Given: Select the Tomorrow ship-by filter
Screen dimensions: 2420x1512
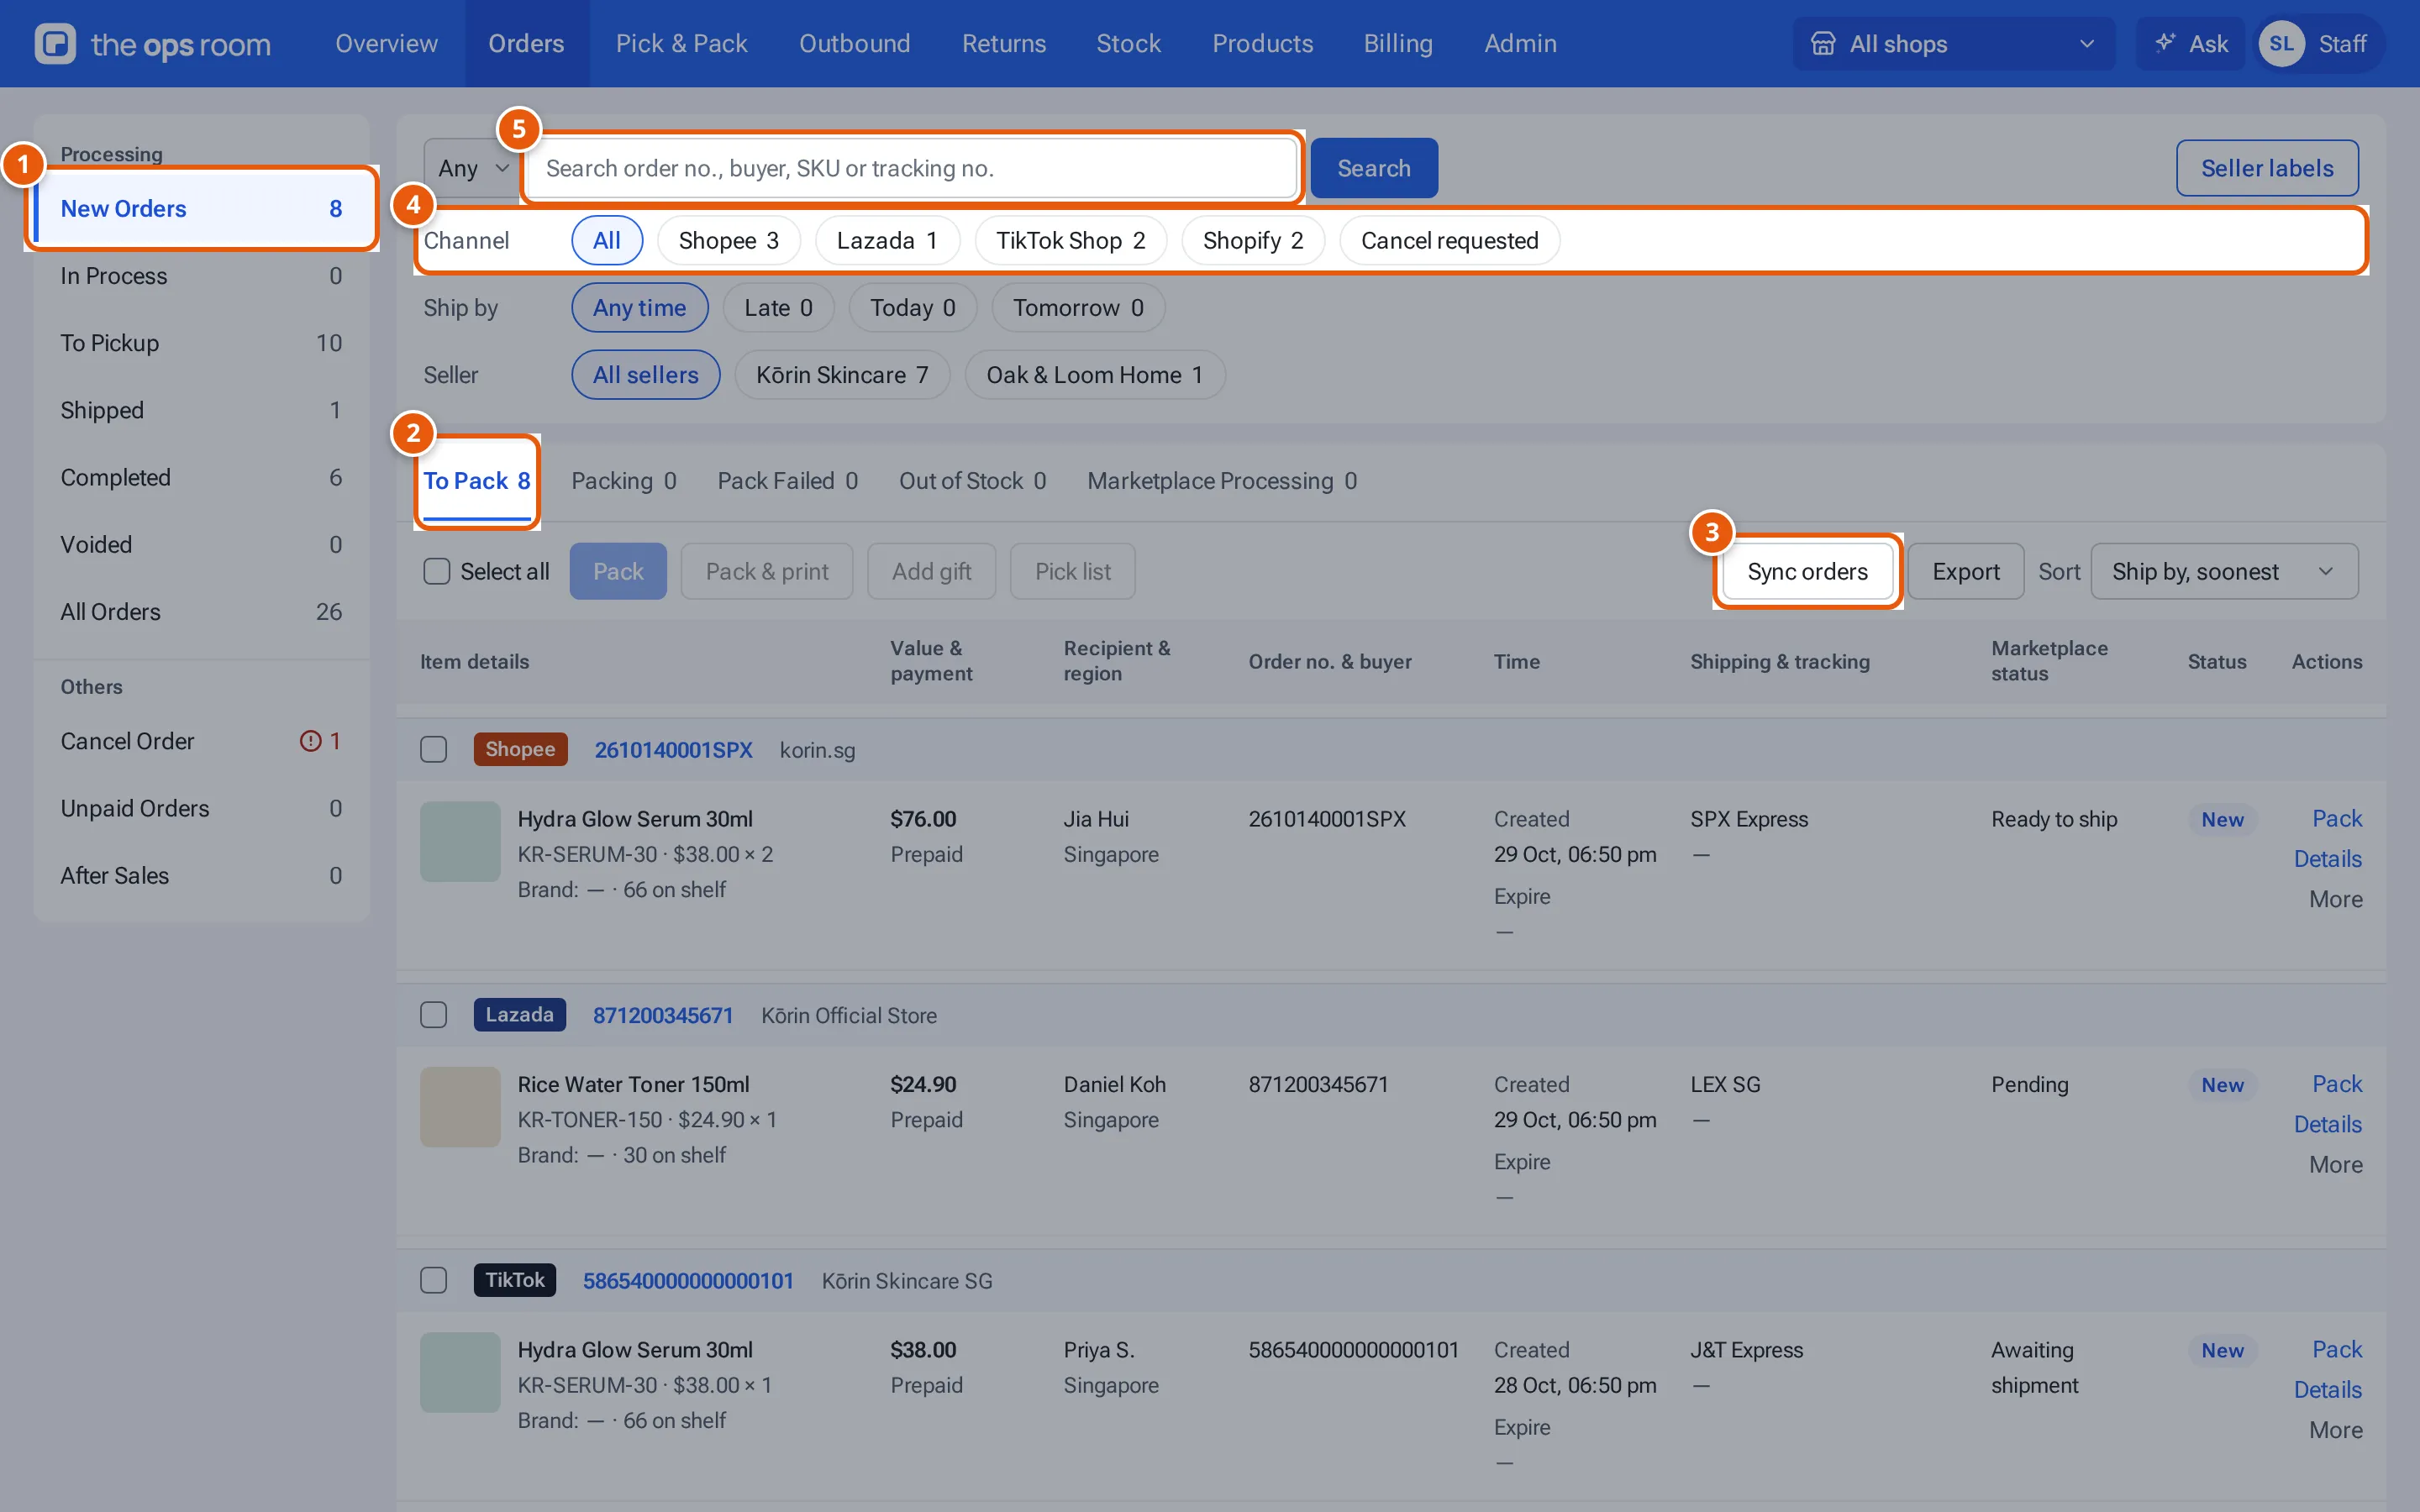Looking at the screenshot, I should [x=1078, y=307].
